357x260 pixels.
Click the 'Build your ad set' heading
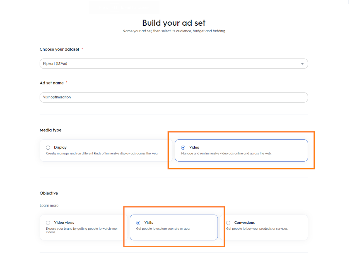point(174,23)
